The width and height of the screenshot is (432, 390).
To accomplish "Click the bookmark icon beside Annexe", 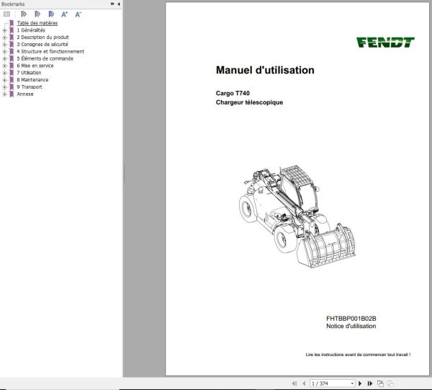I will point(12,94).
